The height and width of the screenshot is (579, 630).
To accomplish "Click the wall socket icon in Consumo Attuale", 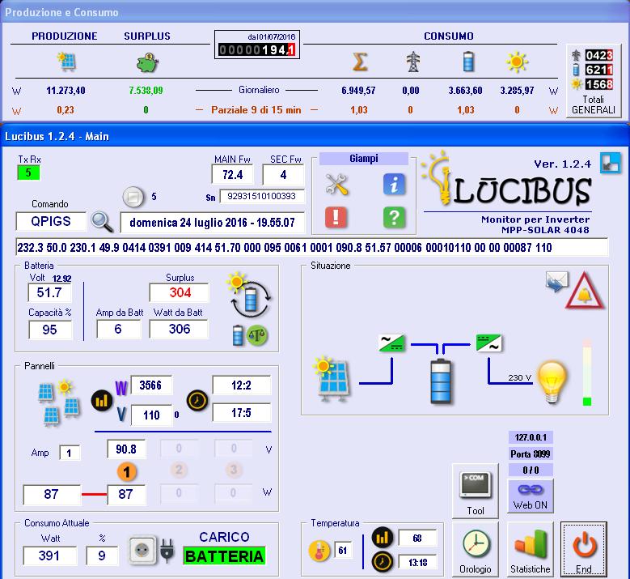I will pos(142,550).
